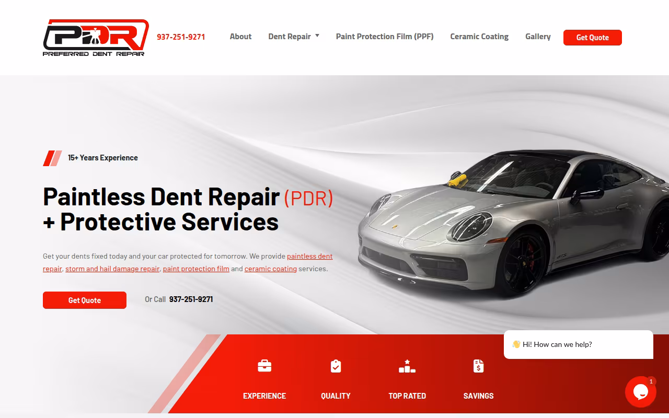Expand the Dent Repair dropdown arrow
This screenshot has width=669, height=418.
click(317, 36)
